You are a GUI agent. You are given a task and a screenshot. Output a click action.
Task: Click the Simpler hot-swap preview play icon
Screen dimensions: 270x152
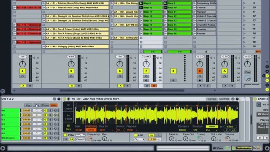point(68,99)
